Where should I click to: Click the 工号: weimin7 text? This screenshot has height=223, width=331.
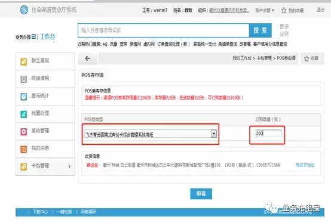coord(155,10)
